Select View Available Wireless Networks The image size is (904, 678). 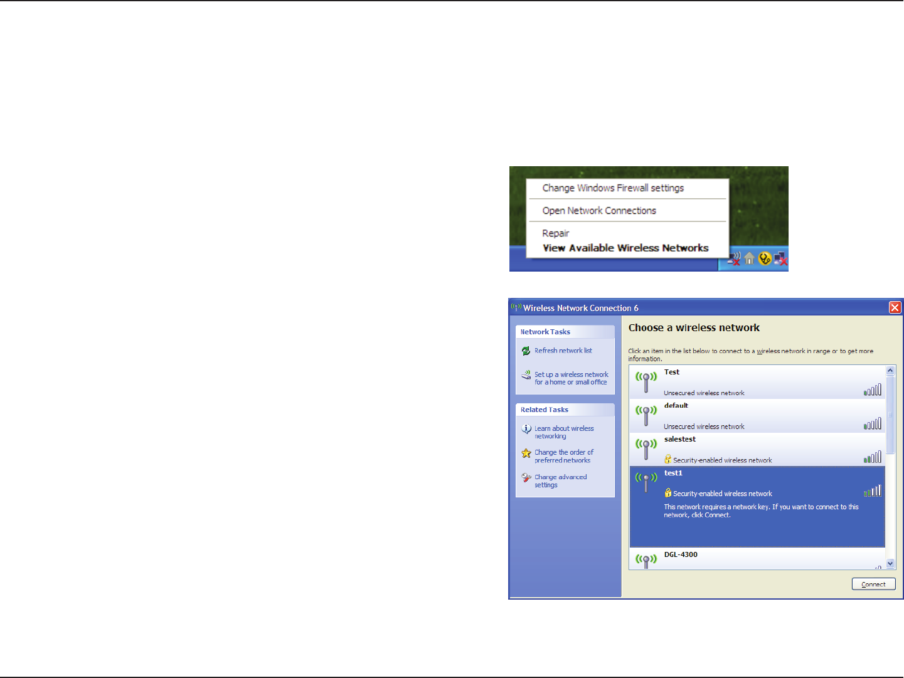pyautogui.click(x=625, y=248)
